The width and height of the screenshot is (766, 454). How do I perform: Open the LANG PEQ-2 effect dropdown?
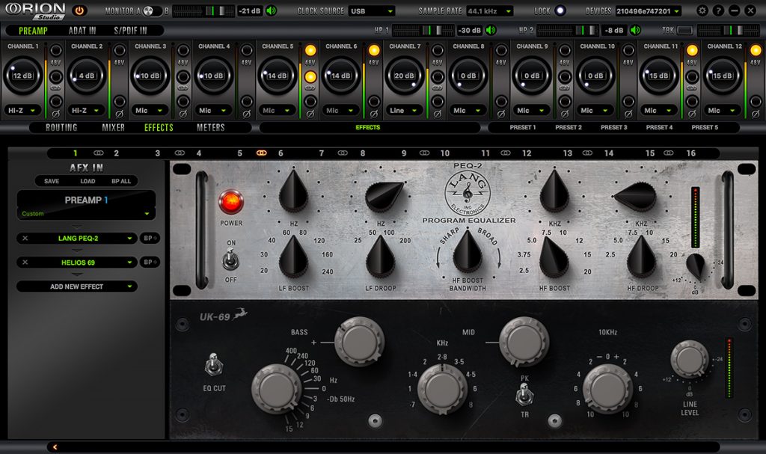tap(77, 238)
